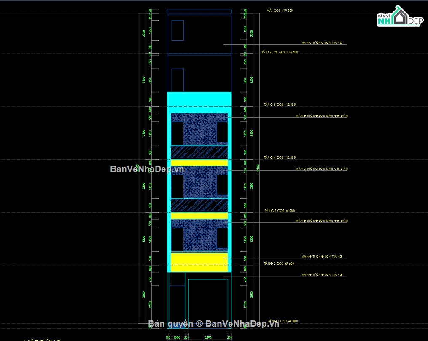Select the upper diagonal-hatched balcony panel below floor 5
The width and height of the screenshot is (428, 341).
[x=199, y=152]
